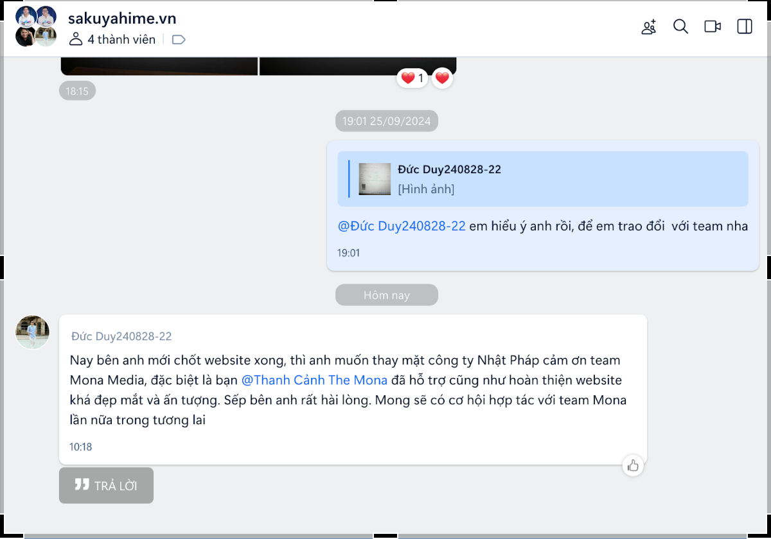Screen dimensions: 771x539
Task: Toggle the conversation info side panel
Action: (745, 27)
